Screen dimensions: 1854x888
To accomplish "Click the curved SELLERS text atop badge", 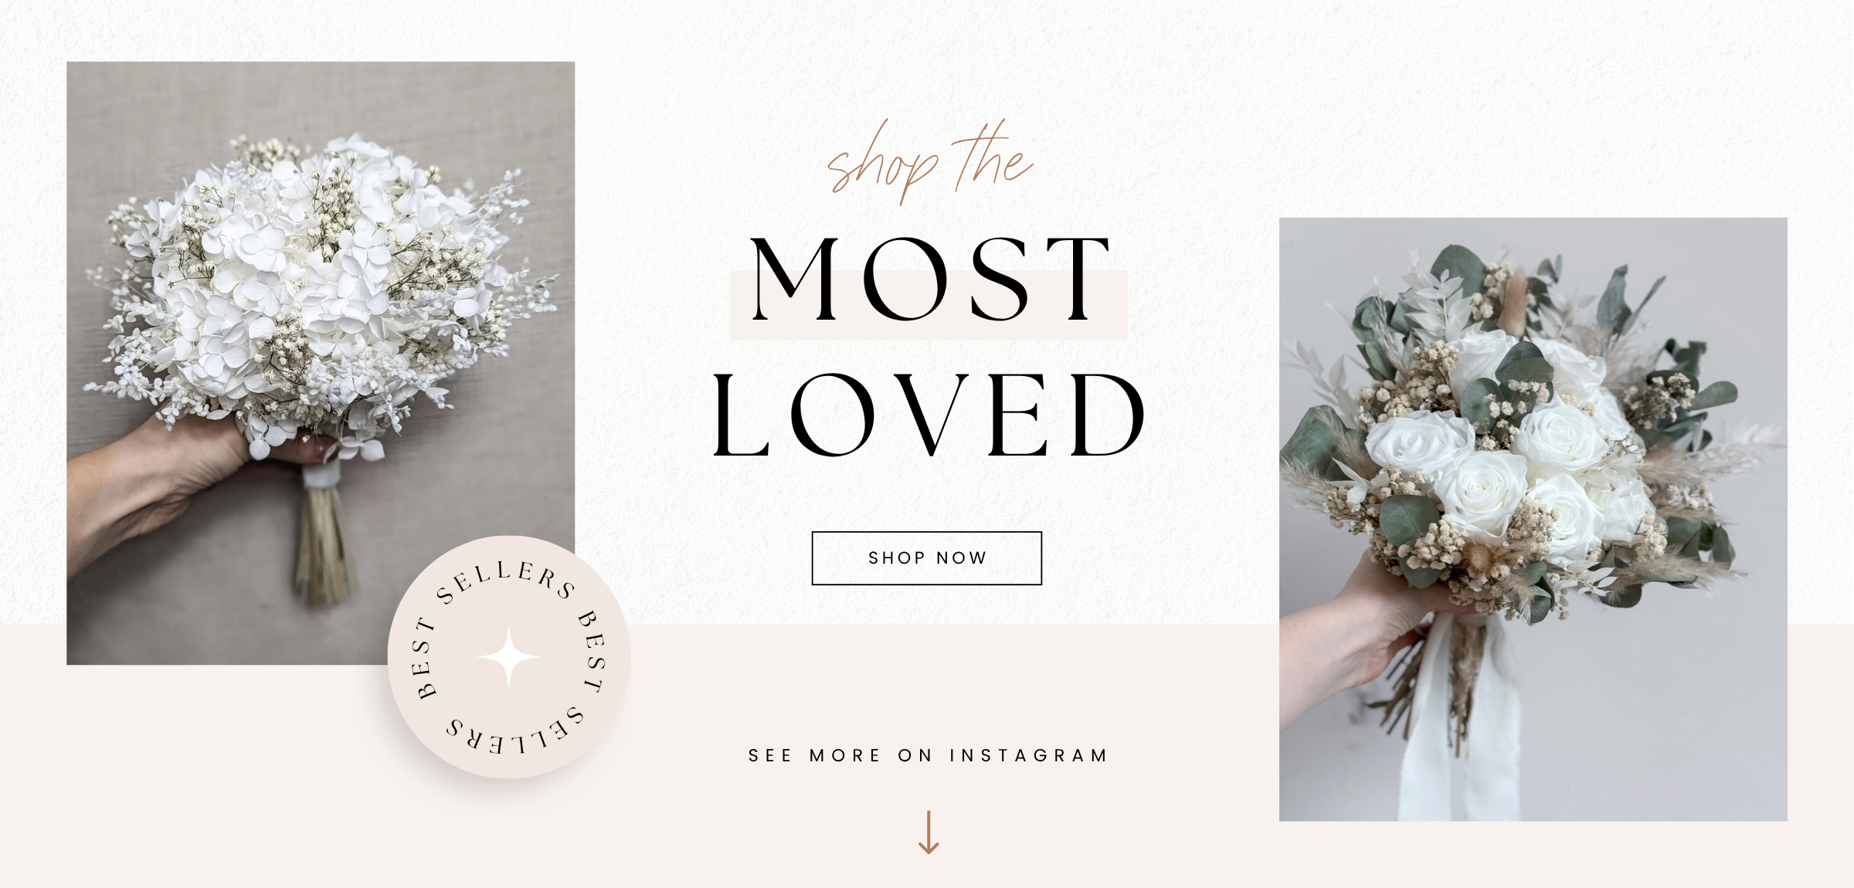I will click(506, 581).
